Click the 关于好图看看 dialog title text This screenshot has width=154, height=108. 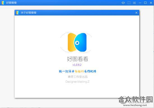coord(29,13)
